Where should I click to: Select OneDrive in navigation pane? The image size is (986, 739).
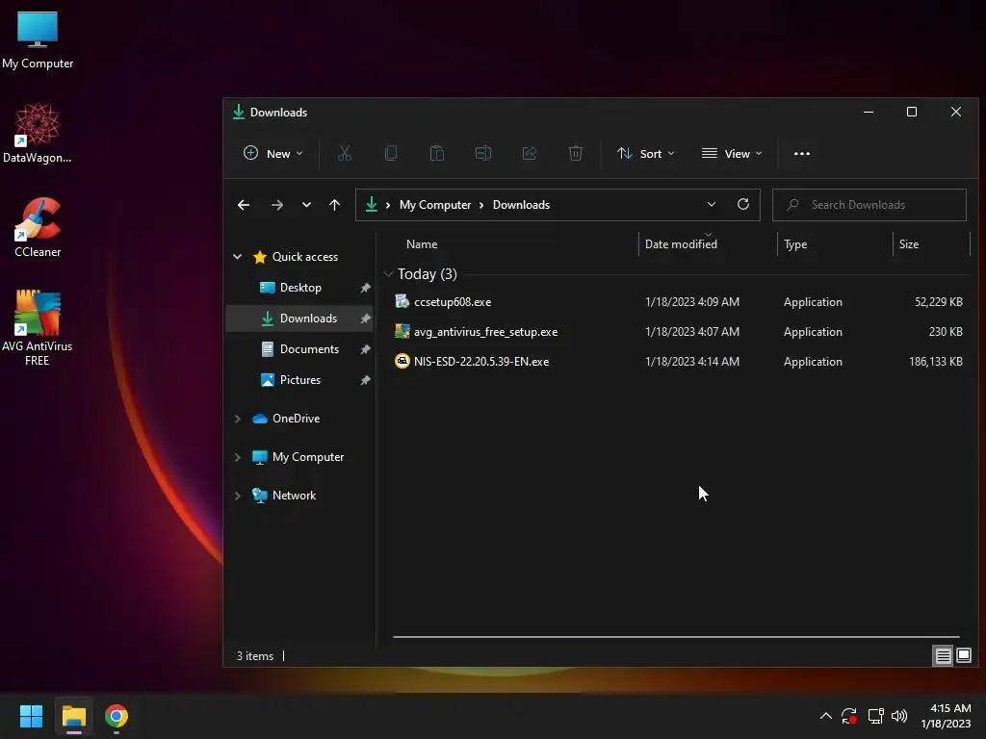click(296, 419)
